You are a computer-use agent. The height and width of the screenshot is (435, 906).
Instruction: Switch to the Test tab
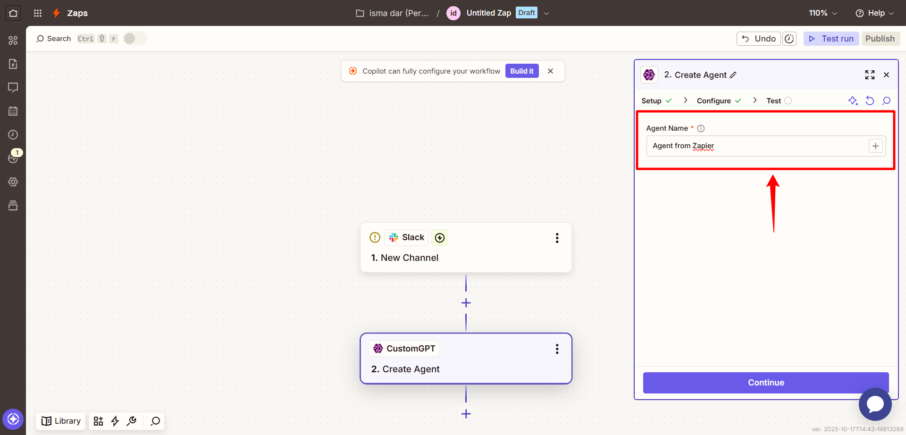[779, 100]
